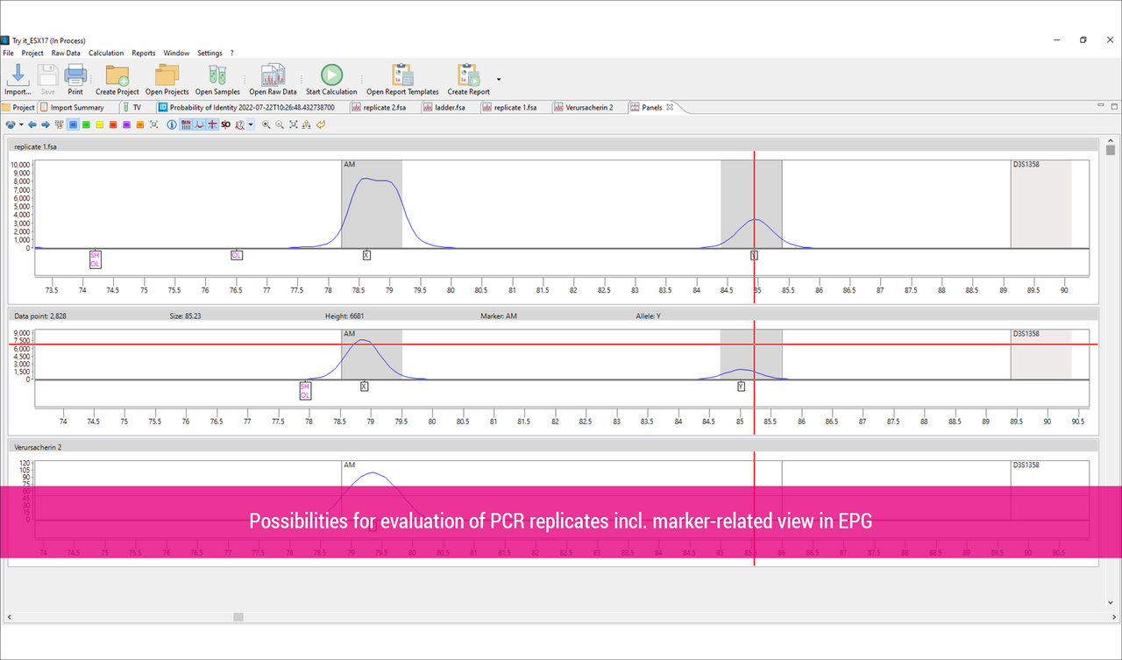Toggle the red dye channel
The height and width of the screenshot is (660, 1122).
coord(113,124)
